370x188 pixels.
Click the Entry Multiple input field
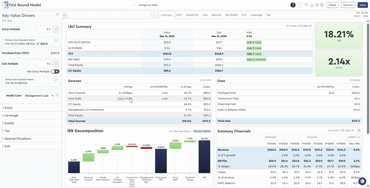coord(45,29)
